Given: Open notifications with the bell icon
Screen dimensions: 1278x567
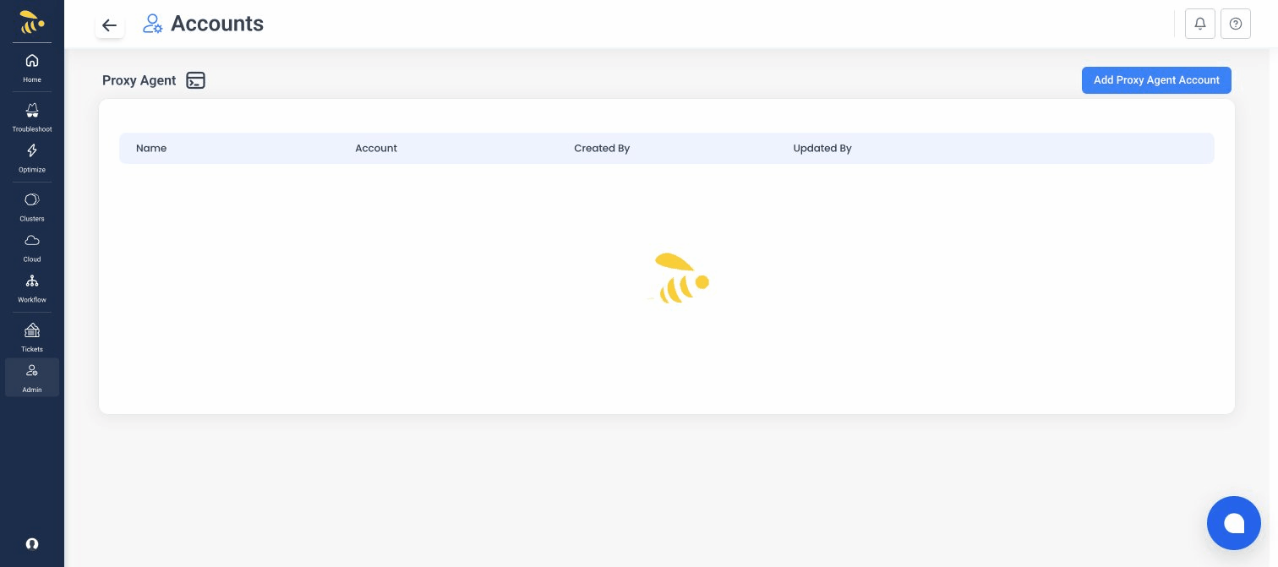Looking at the screenshot, I should tap(1200, 24).
